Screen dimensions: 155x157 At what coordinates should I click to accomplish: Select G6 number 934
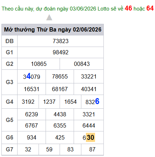(x=32, y=137)
